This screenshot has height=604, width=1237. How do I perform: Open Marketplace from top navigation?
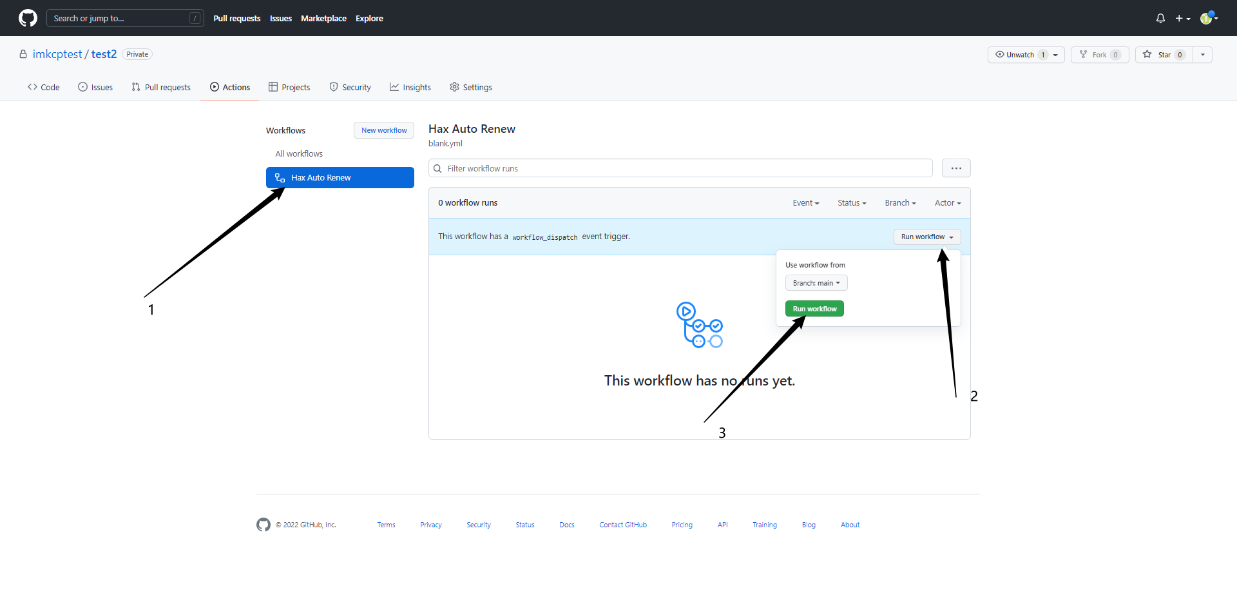323,18
